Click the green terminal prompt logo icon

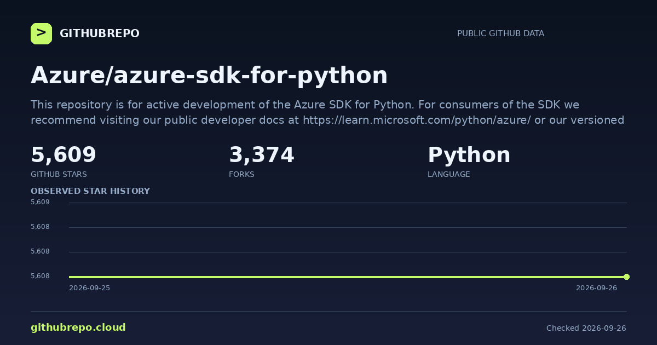pyautogui.click(x=41, y=33)
